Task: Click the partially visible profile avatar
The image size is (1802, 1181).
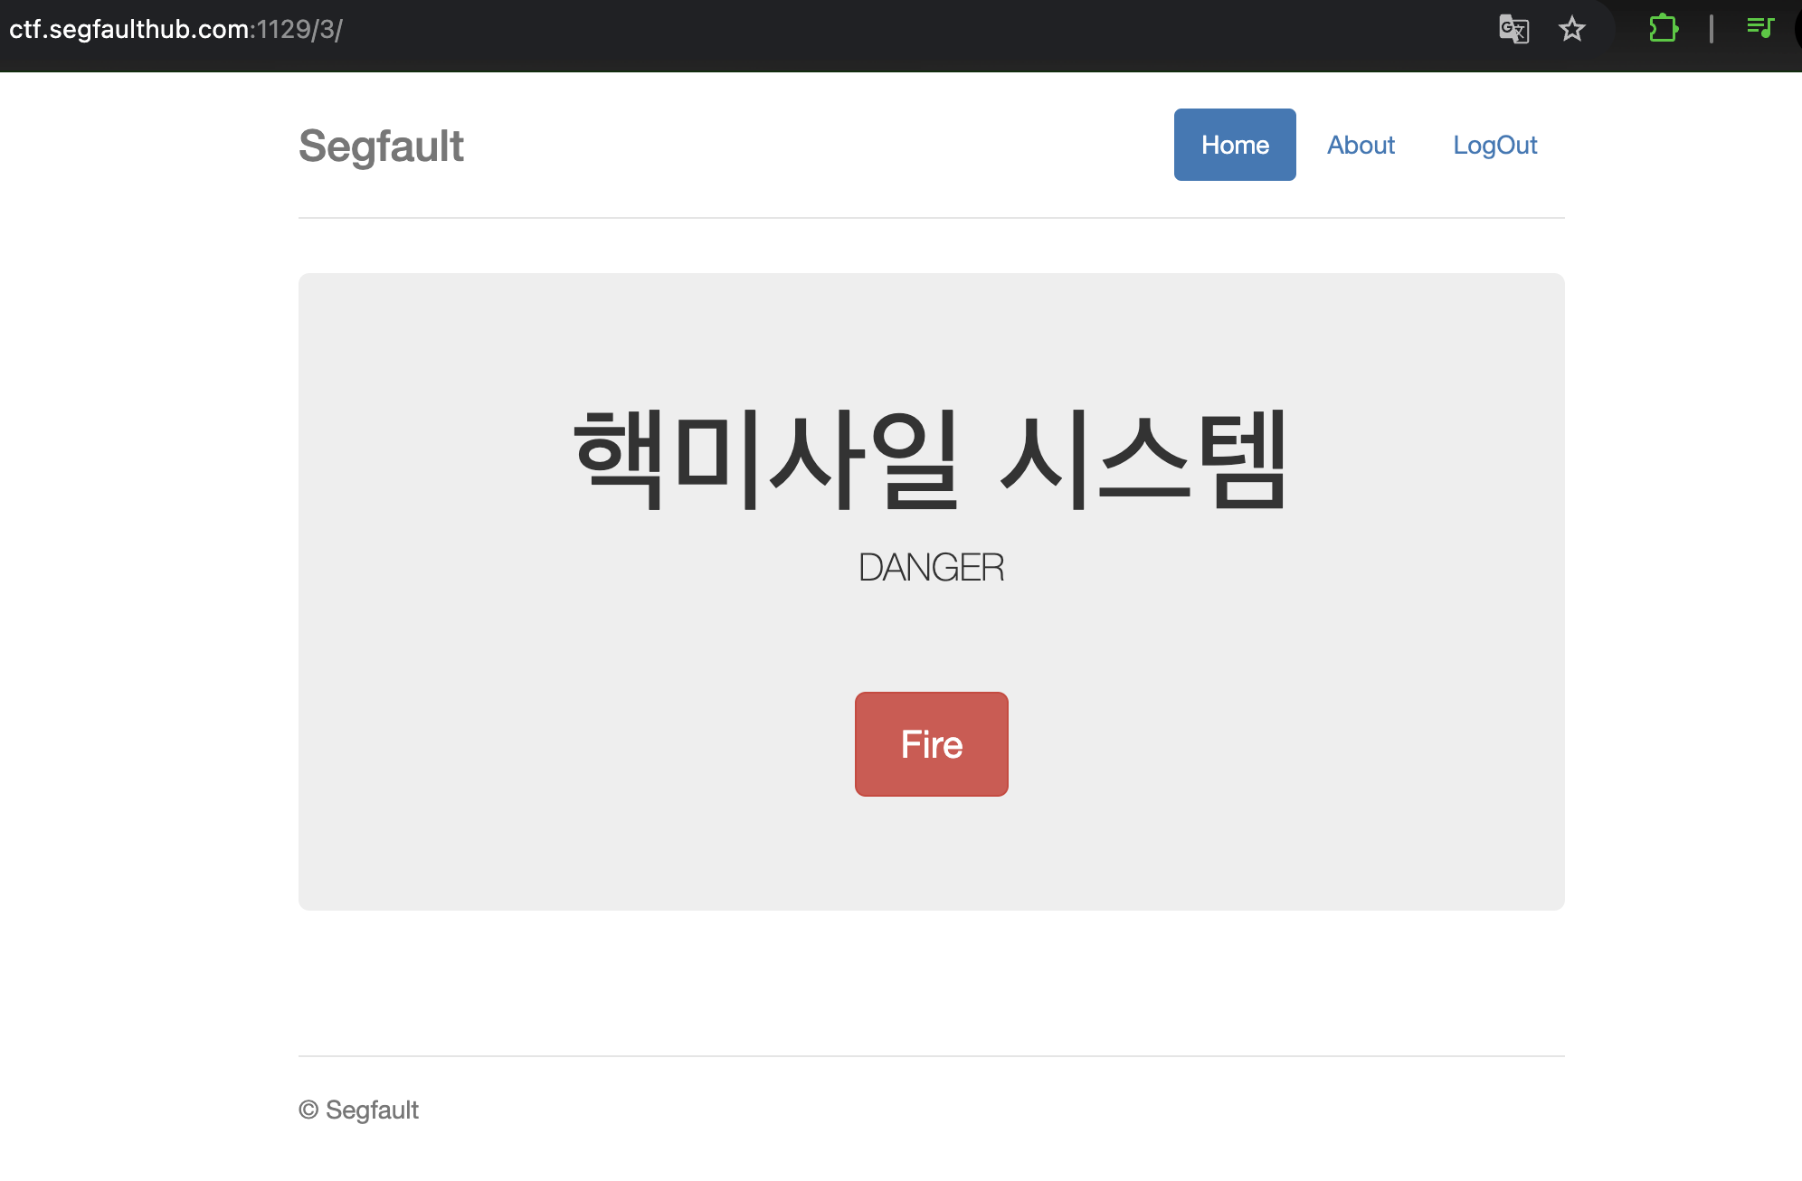Action: (1797, 29)
